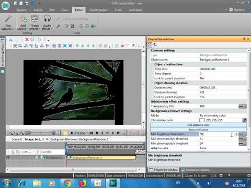Viewport: 251px width, 188px height.
Task: Click the BackgroundRemover 1 clip on timeline
Action: [x=101, y=157]
